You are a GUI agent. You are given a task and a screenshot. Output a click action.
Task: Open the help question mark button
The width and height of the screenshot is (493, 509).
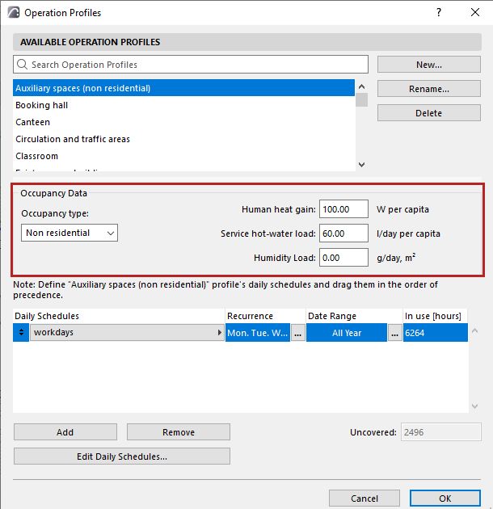[x=439, y=13]
